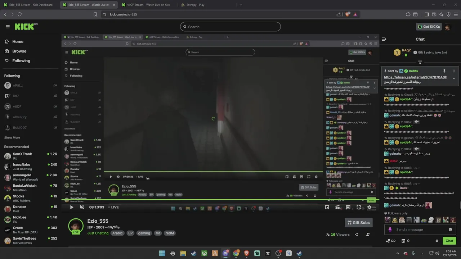Expand the gift leaderboard under RAq2
This screenshot has width=461, height=259.
(x=420, y=62)
